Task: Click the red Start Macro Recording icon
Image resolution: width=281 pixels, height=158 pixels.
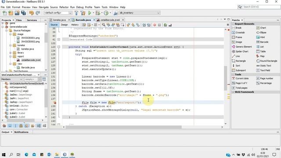Action: click(x=155, y=25)
